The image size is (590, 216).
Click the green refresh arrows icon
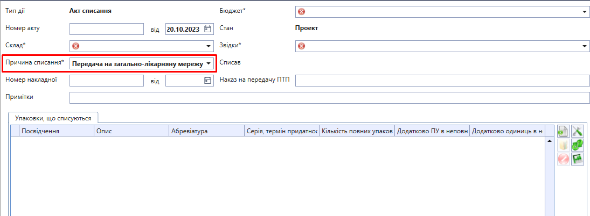[577, 145]
